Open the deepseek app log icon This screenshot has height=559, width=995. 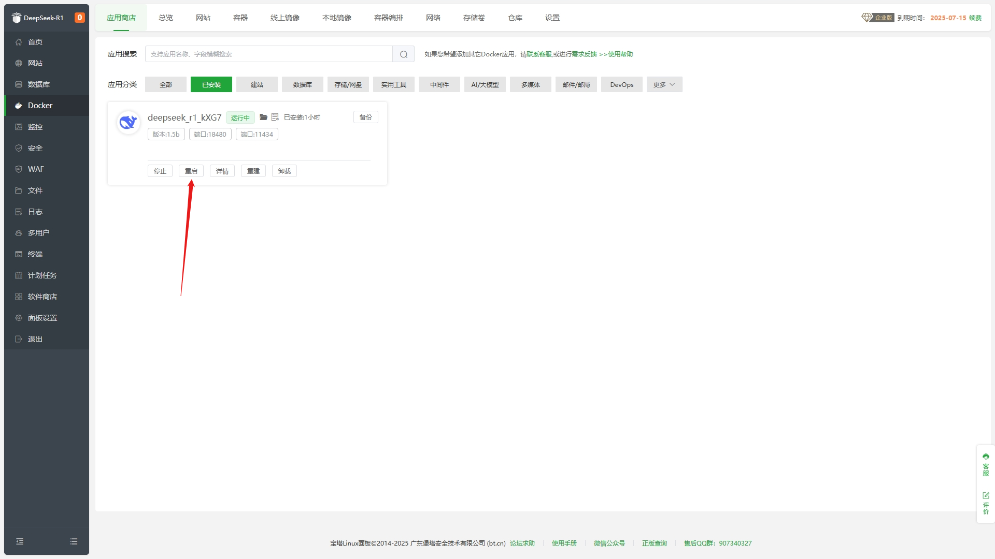275,117
